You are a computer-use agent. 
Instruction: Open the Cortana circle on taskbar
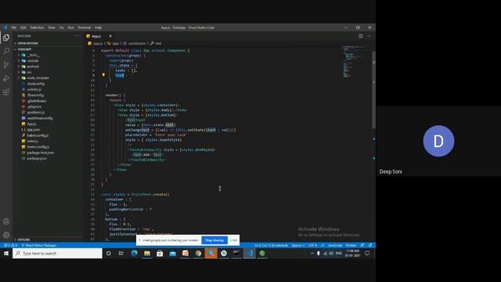(x=108, y=253)
